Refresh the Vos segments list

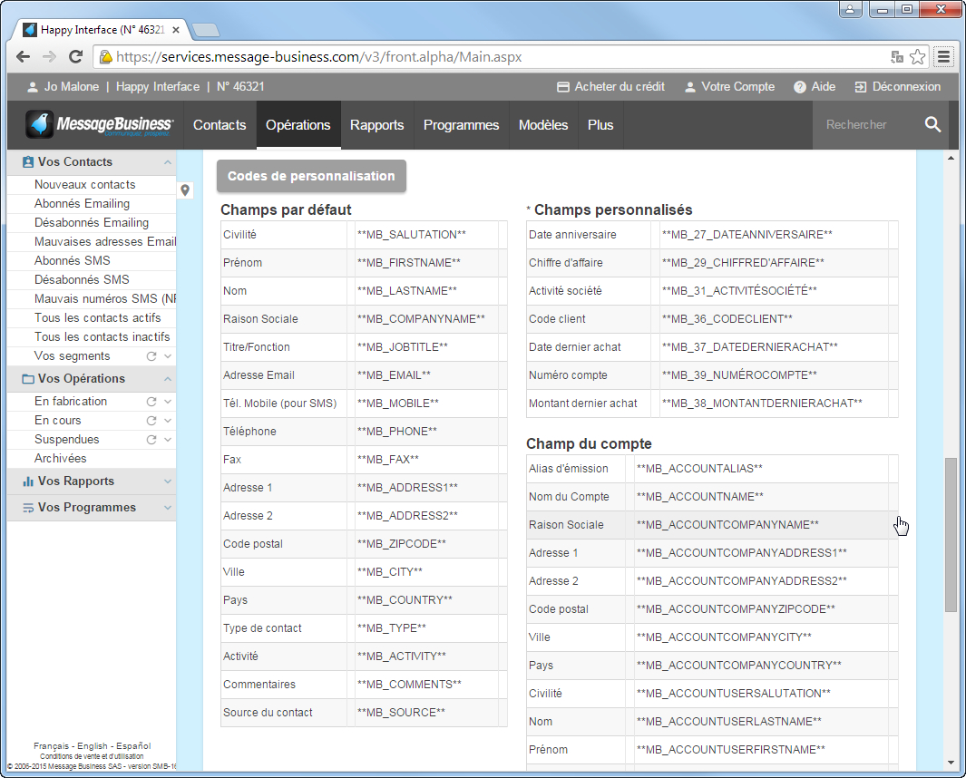click(x=151, y=356)
